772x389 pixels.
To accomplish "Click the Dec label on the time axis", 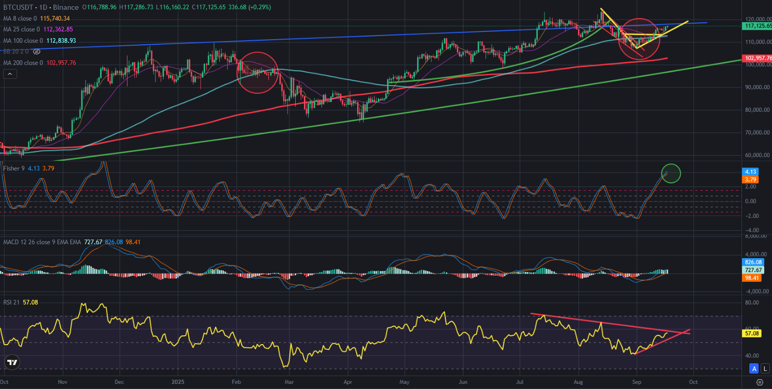I will [x=119, y=382].
